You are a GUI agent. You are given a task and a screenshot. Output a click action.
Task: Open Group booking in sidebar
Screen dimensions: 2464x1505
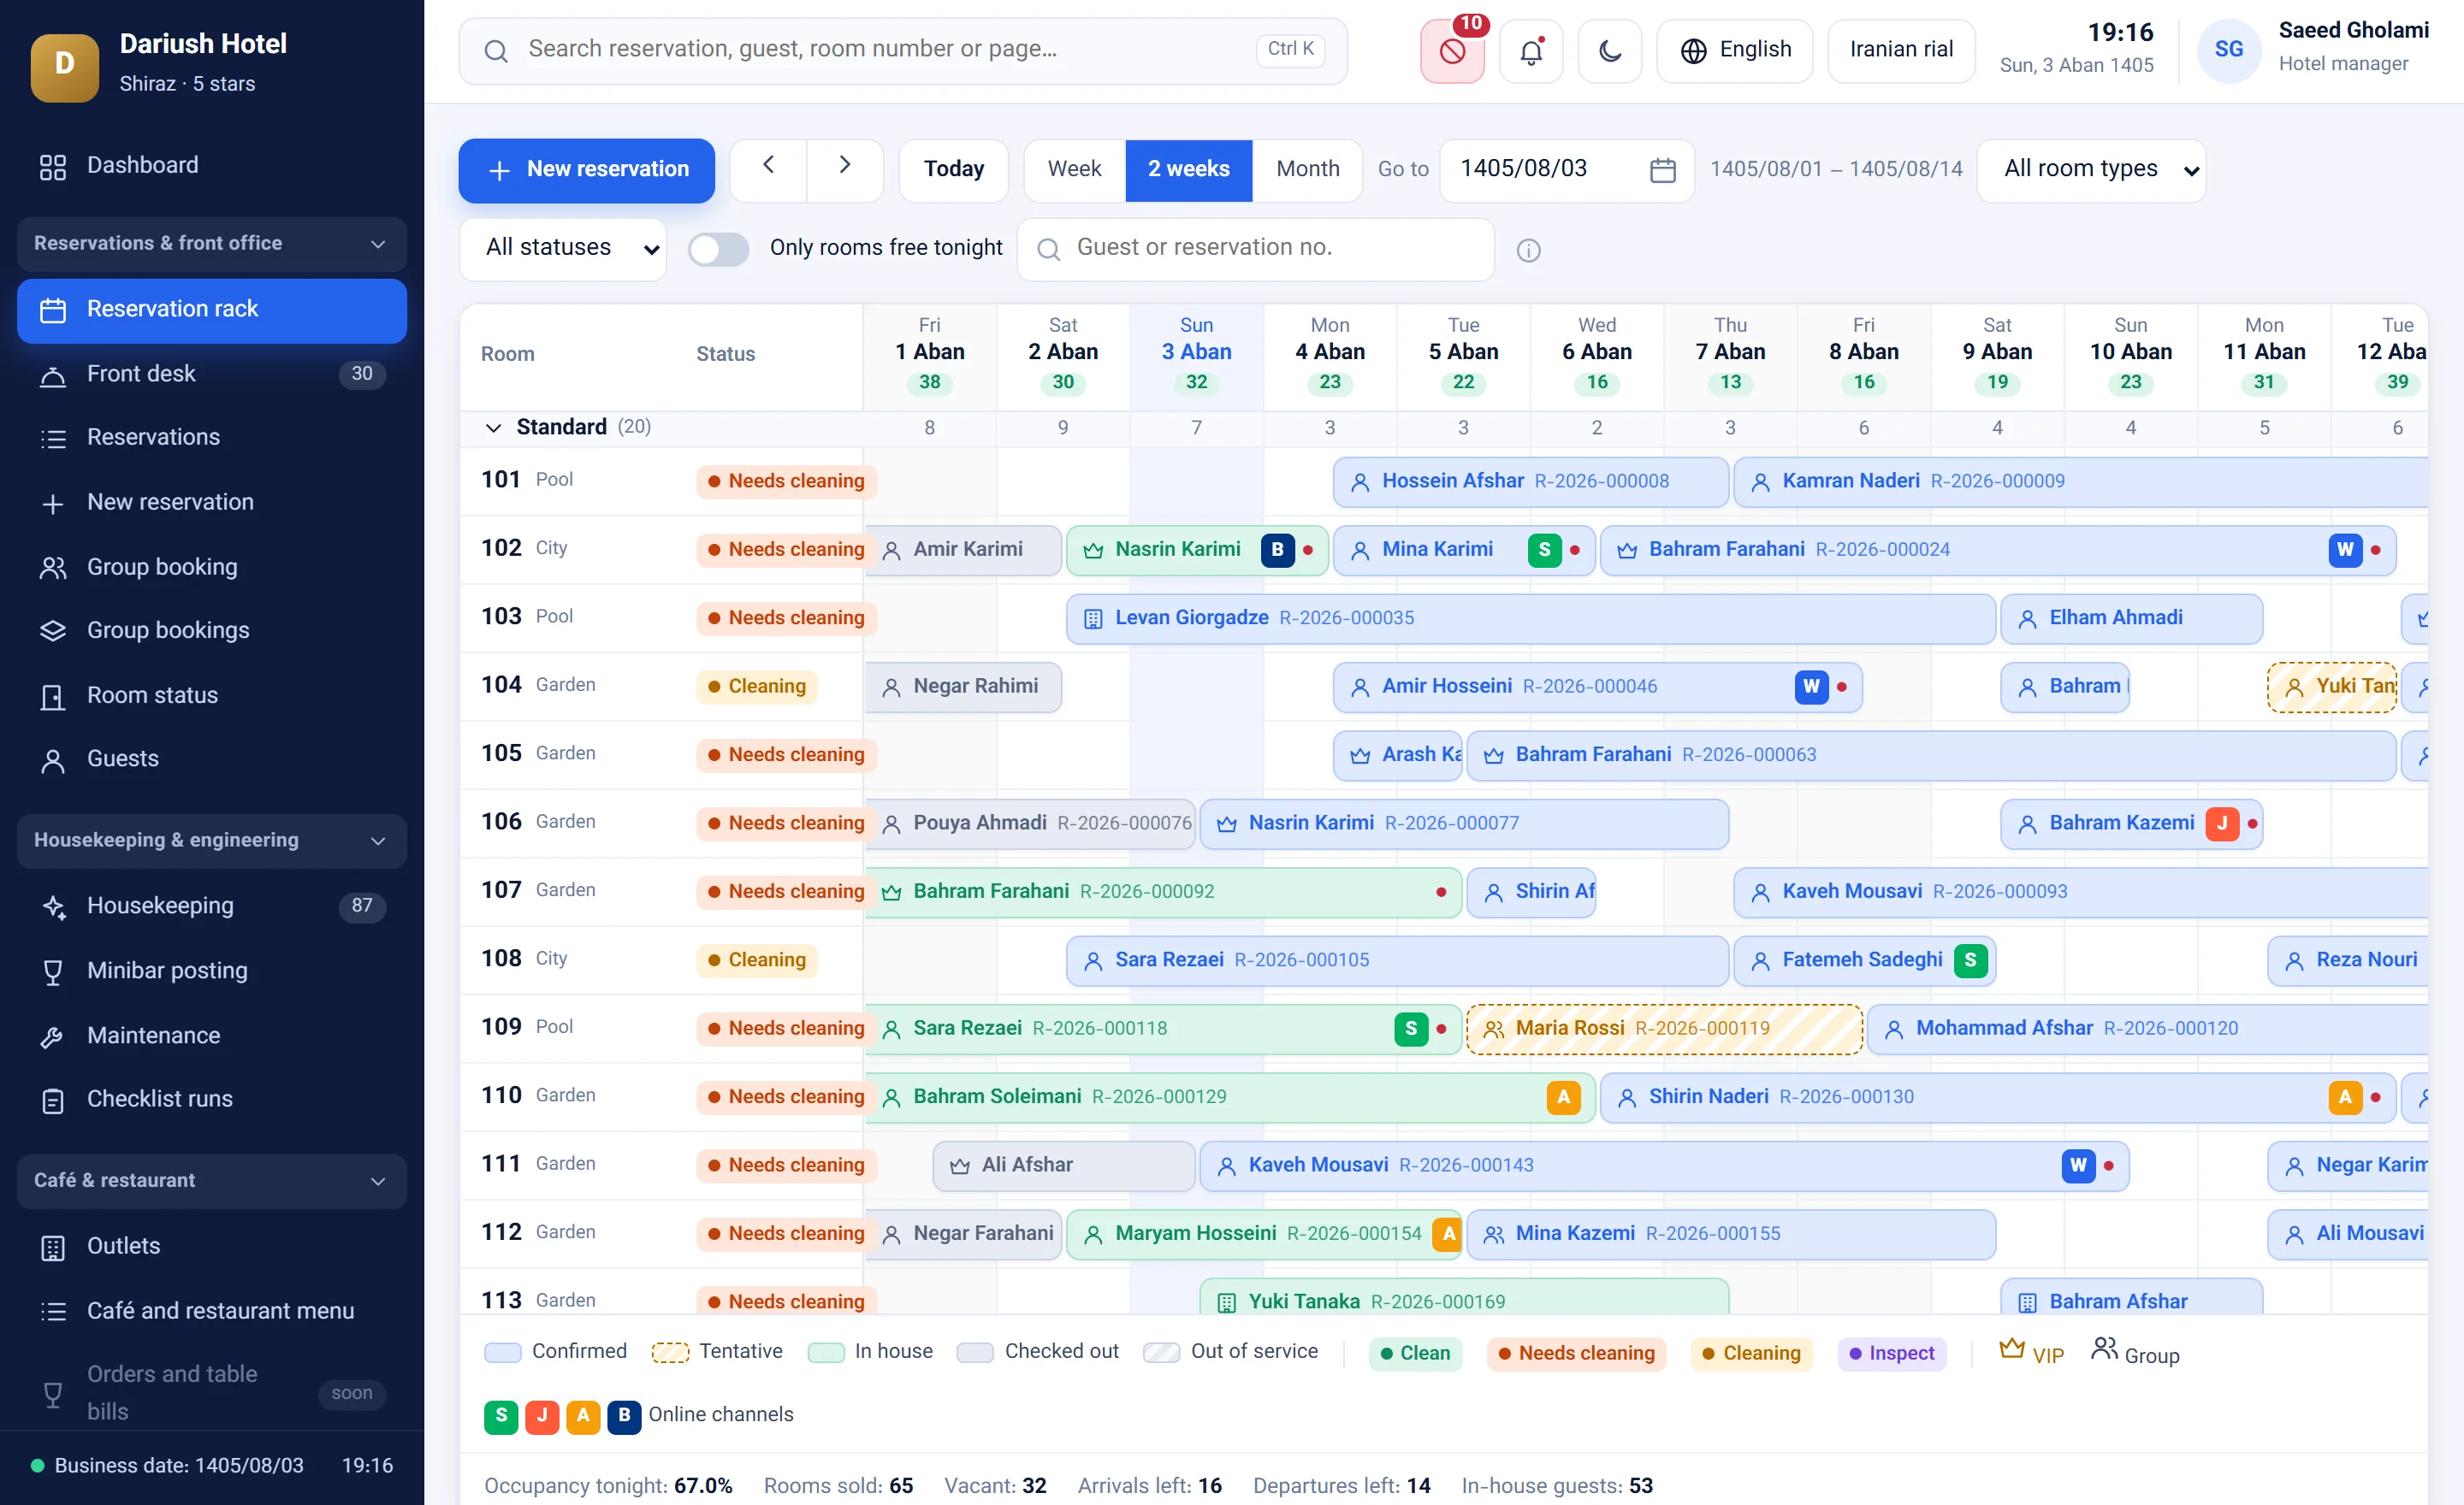click(x=212, y=568)
